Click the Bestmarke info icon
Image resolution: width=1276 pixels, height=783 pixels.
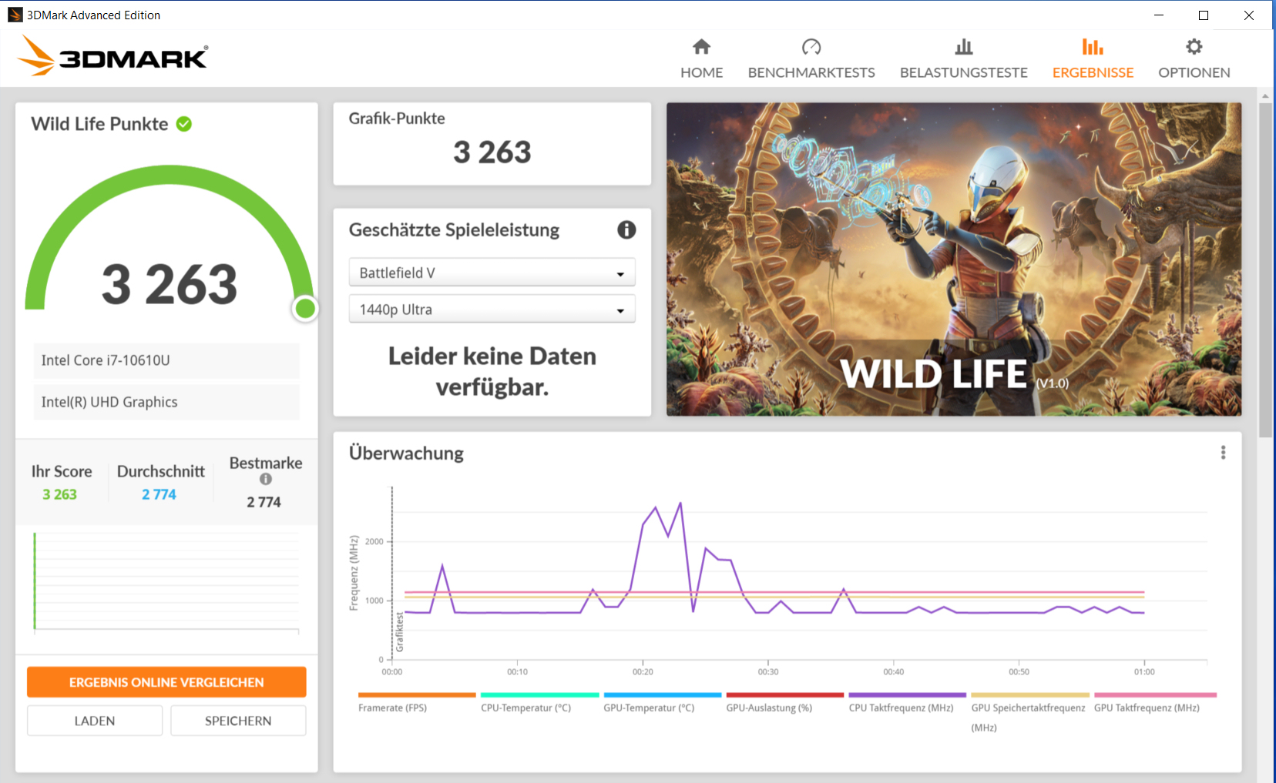pyautogui.click(x=266, y=479)
